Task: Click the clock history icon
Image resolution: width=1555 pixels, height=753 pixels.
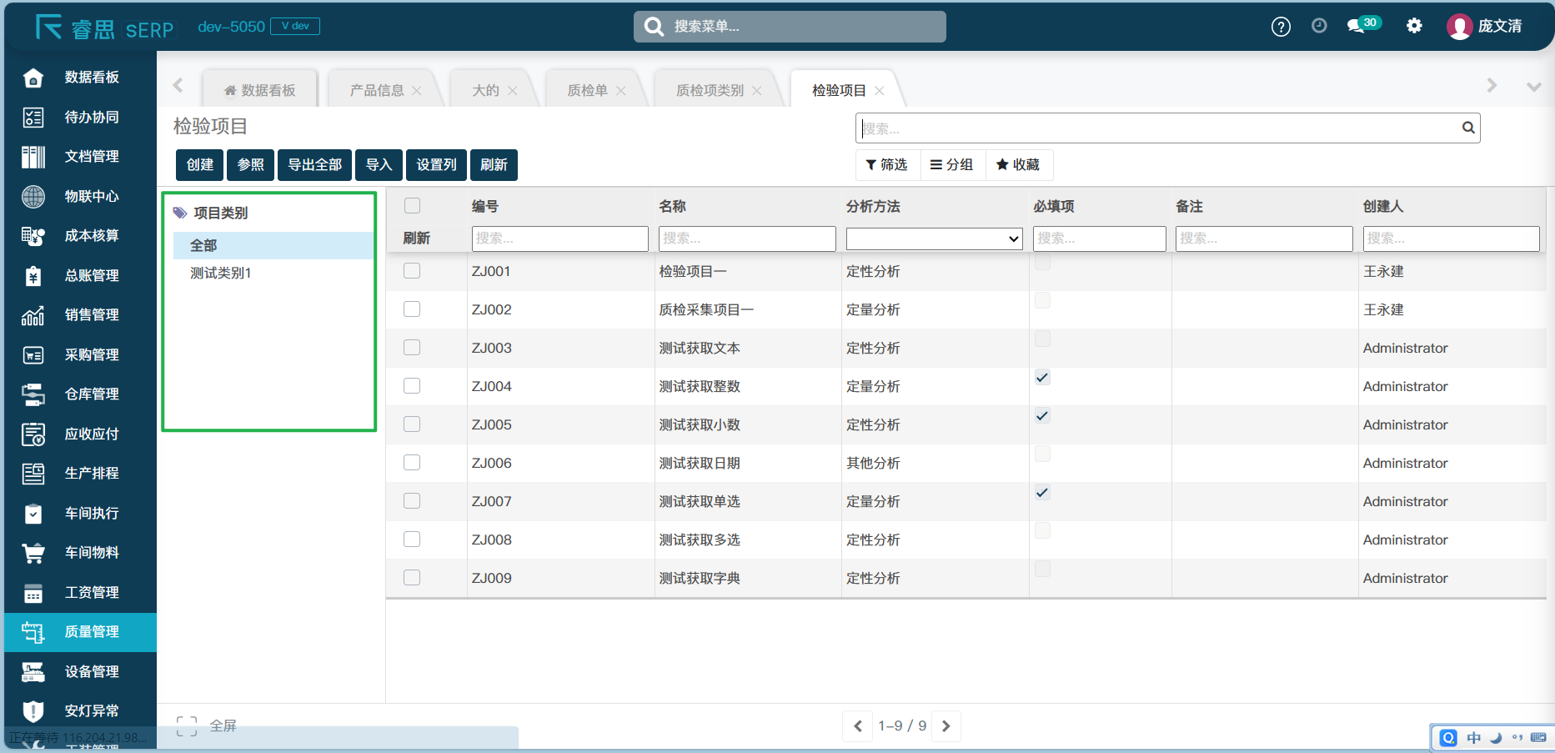Action: point(1319,26)
